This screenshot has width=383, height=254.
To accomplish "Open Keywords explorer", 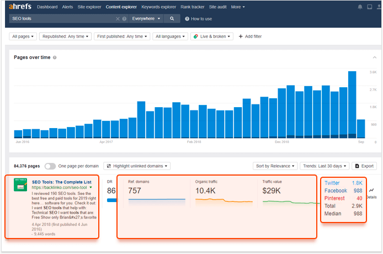I will (158, 7).
